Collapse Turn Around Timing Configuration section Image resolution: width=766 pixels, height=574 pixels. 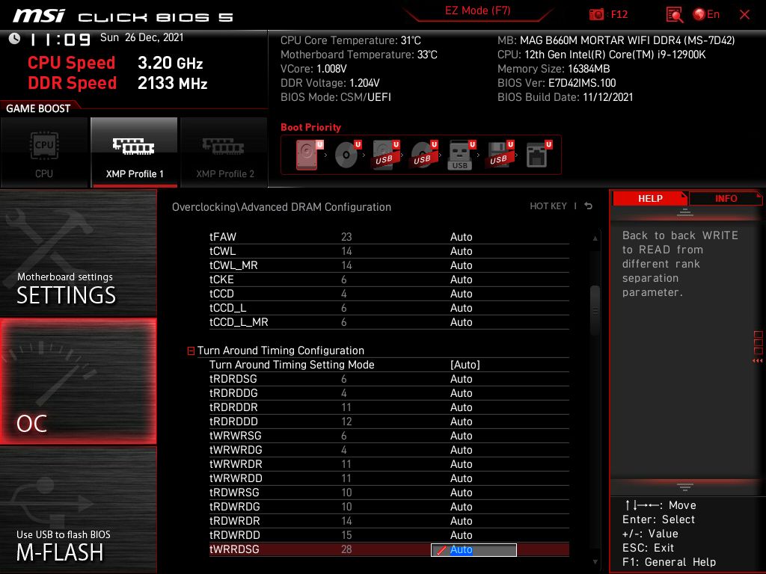(191, 351)
